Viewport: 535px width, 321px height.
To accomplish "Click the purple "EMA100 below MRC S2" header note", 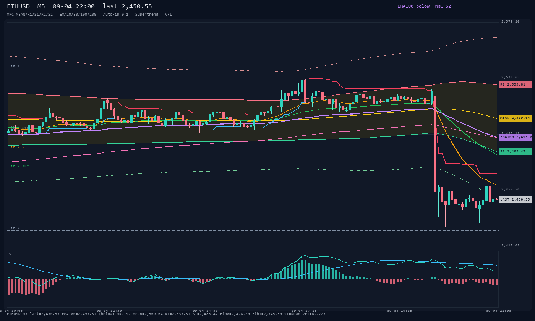I will [424, 6].
